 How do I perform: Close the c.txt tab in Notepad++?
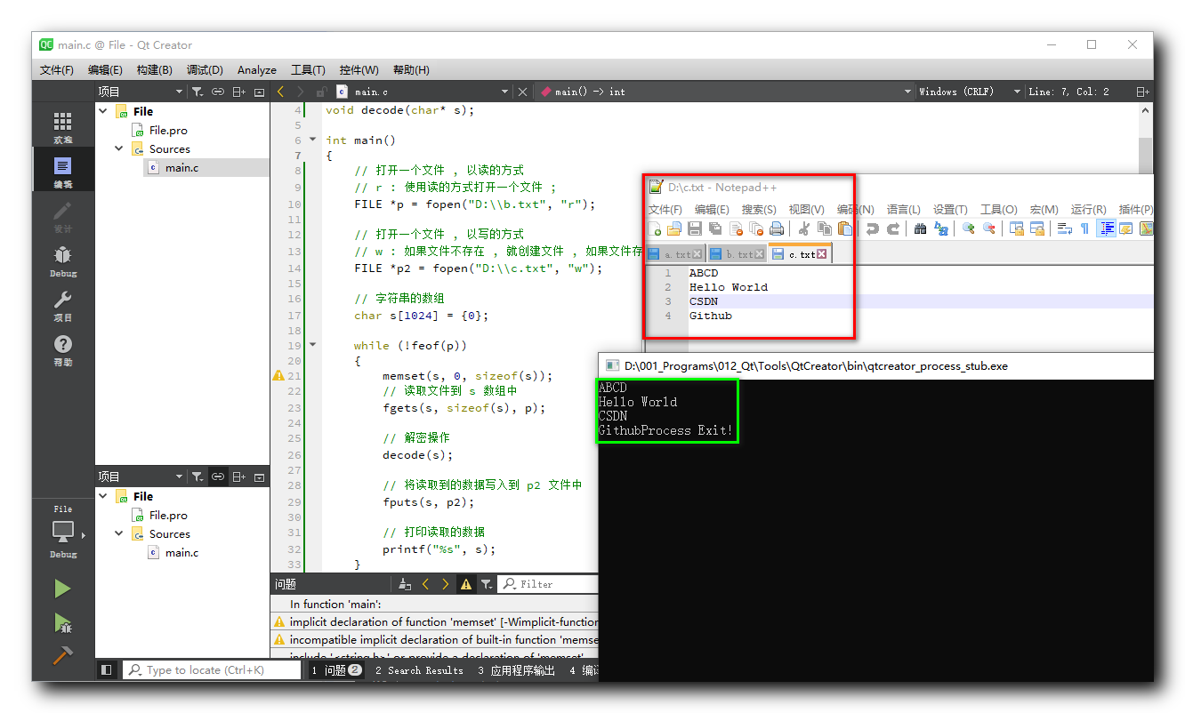821,254
